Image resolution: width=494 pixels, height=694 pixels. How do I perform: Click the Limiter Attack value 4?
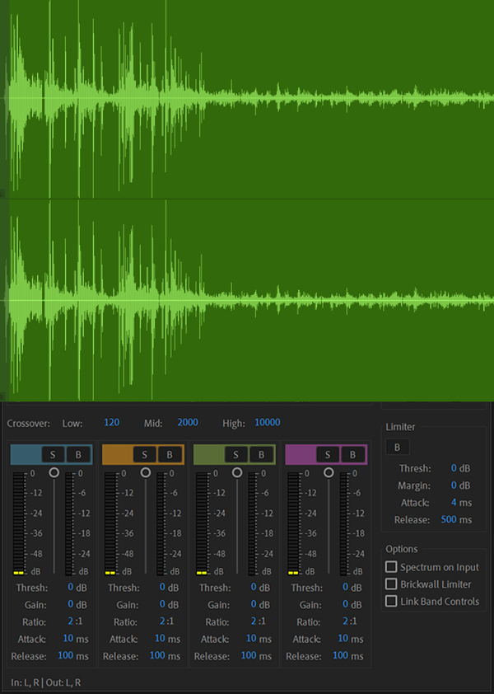(x=454, y=502)
